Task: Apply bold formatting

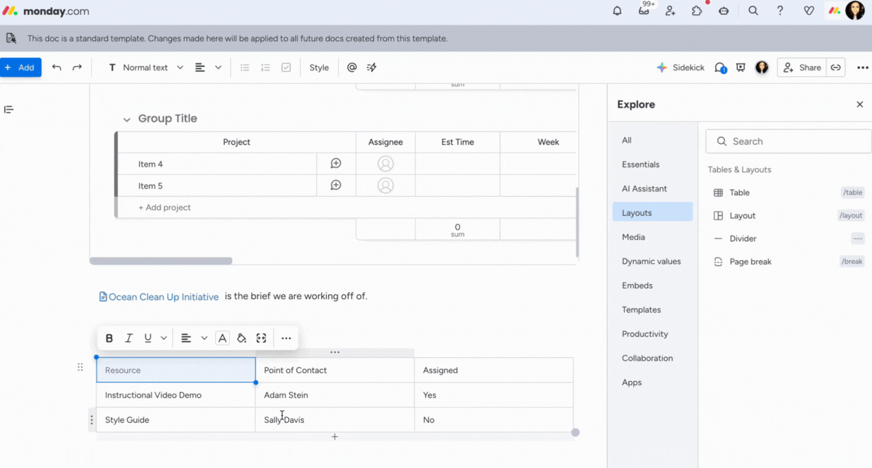Action: [109, 338]
